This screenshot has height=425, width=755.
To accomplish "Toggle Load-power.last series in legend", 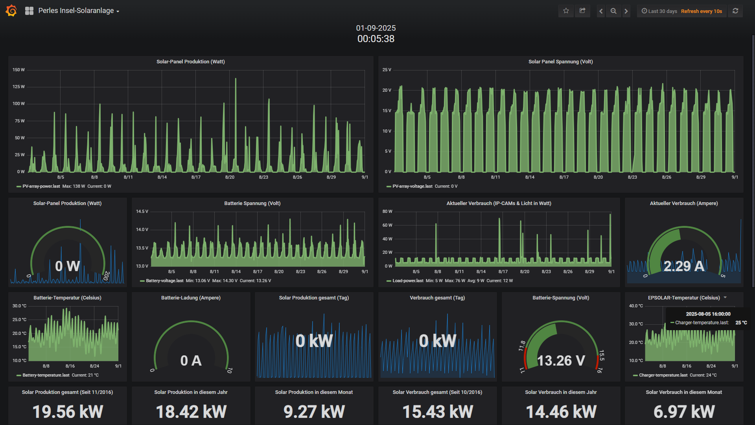I will click(408, 281).
